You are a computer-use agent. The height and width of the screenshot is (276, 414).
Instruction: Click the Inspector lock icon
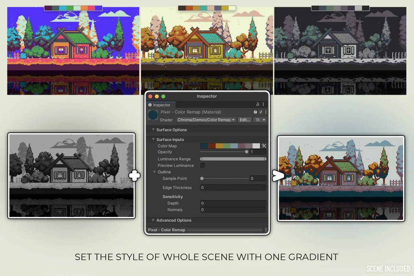pyautogui.click(x=257, y=105)
